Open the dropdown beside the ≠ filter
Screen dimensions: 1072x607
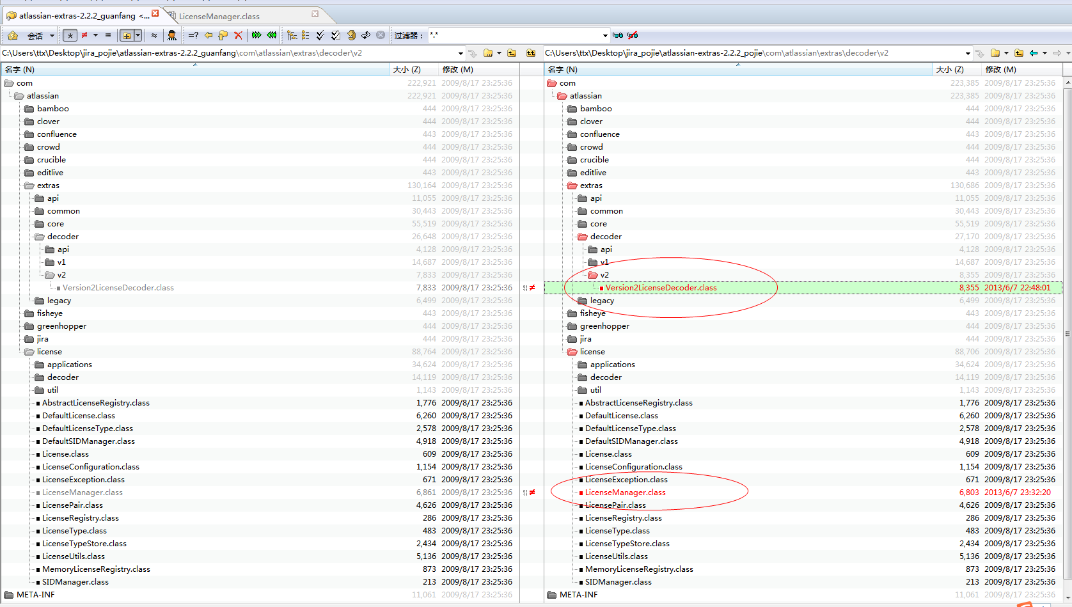click(96, 35)
